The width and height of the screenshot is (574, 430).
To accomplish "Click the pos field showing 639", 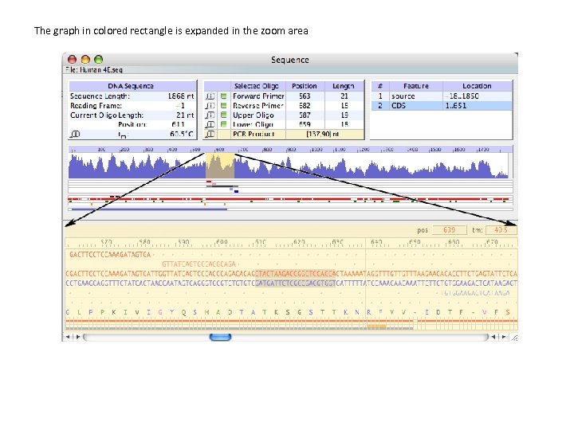I will [x=449, y=230].
